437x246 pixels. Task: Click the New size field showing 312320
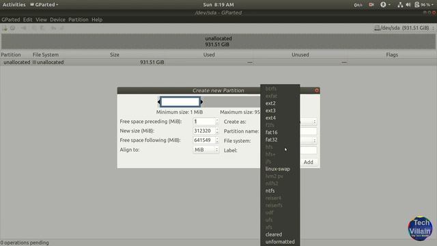coord(203,131)
